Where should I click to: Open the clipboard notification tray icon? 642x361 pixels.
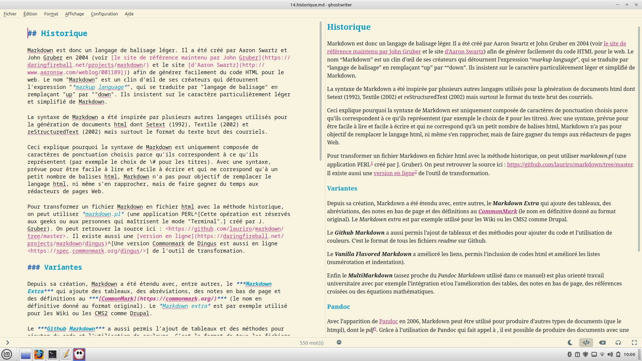[x=577, y=354]
